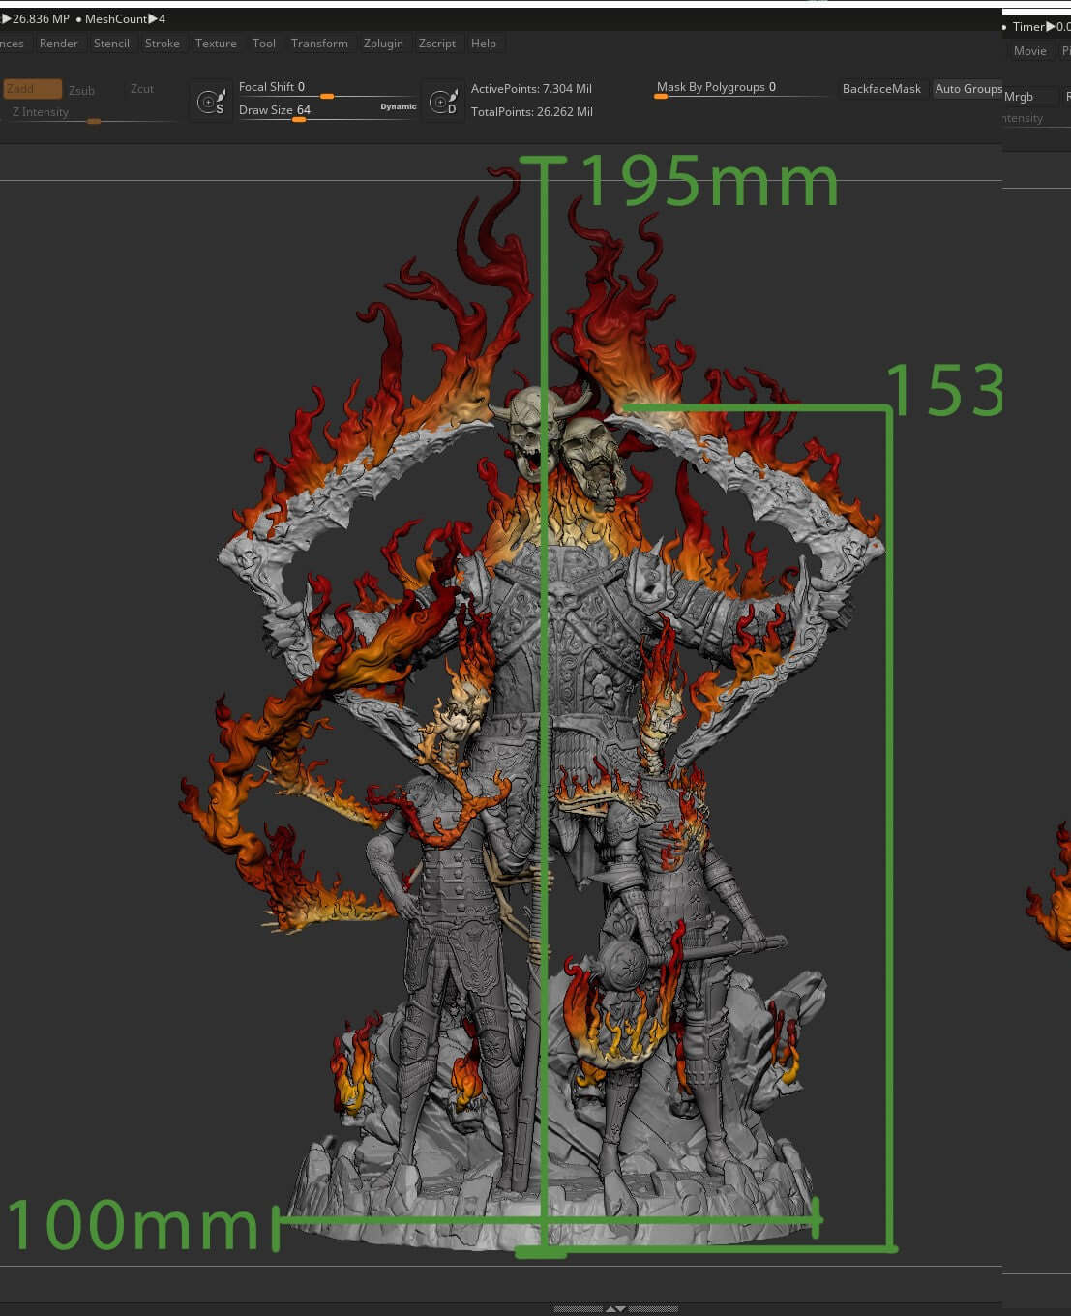Enable Zadd sculpting mode
The image size is (1071, 1316).
pos(32,89)
